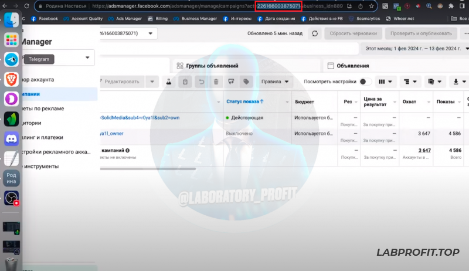Viewport: 469px width, 271px height.
Task: Expand the export download dropdown
Action: pyautogui.click(x=456, y=82)
